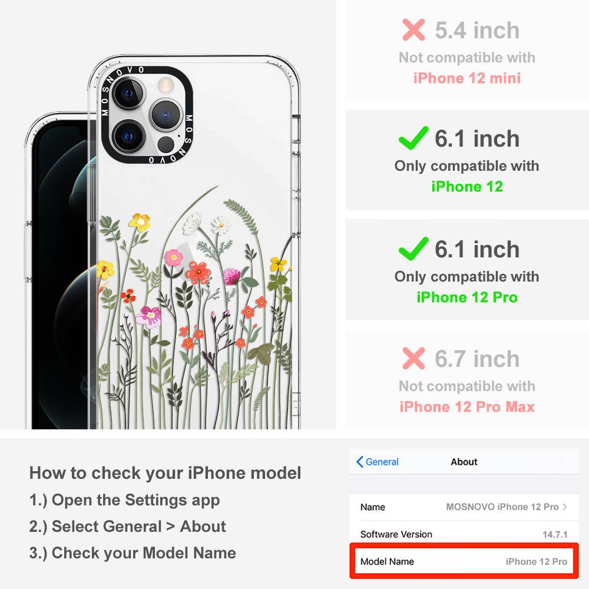Click the About title in header
589x589 pixels.
pos(464,462)
